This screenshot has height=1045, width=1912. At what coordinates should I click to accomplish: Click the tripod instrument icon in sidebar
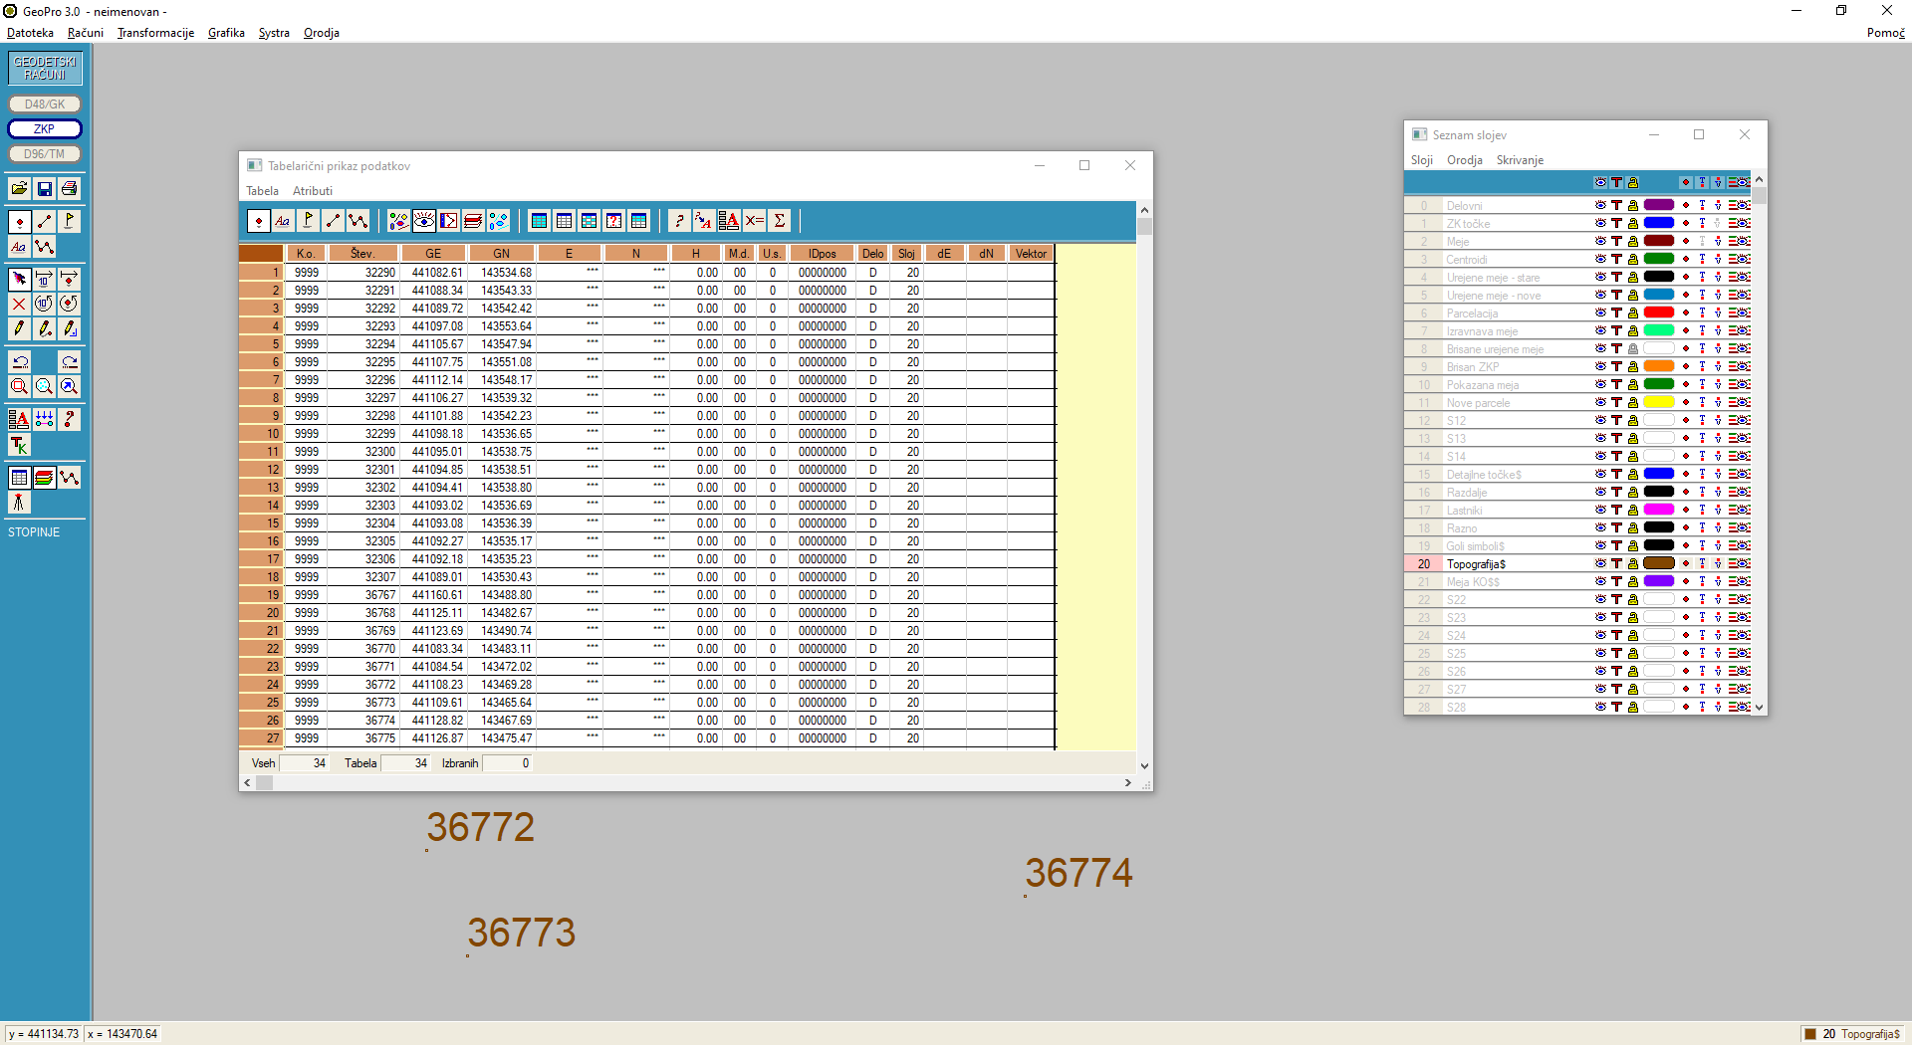(19, 504)
